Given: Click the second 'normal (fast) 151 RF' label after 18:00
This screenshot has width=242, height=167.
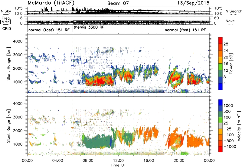Looking at the screenshot, I should (x=185, y=30).
